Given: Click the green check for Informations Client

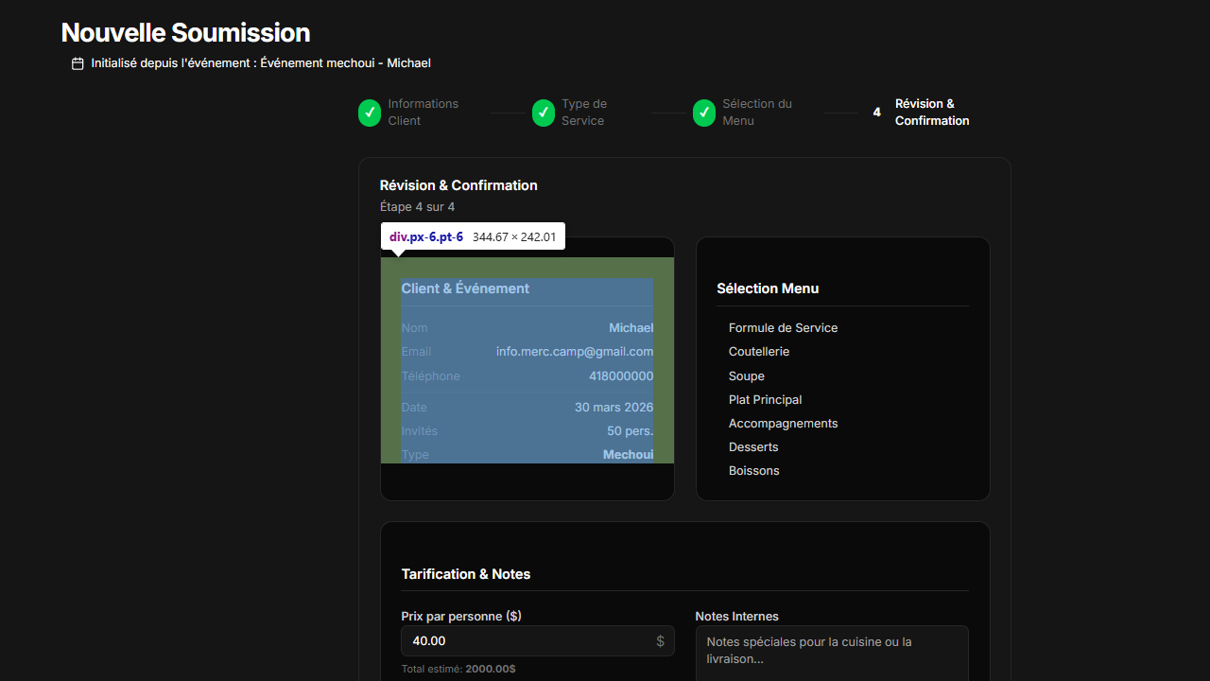Looking at the screenshot, I should click(x=370, y=113).
